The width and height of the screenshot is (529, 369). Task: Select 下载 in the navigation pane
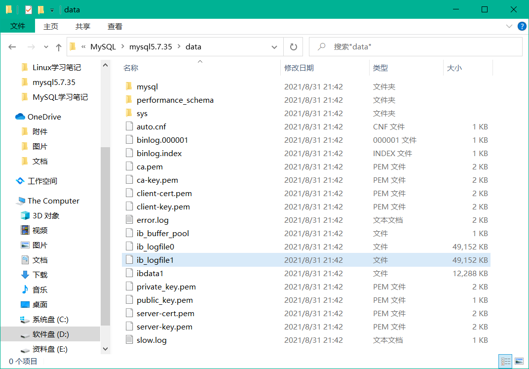coord(39,275)
